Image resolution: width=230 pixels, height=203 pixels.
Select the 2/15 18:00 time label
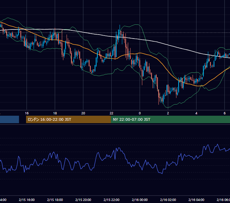55,200
